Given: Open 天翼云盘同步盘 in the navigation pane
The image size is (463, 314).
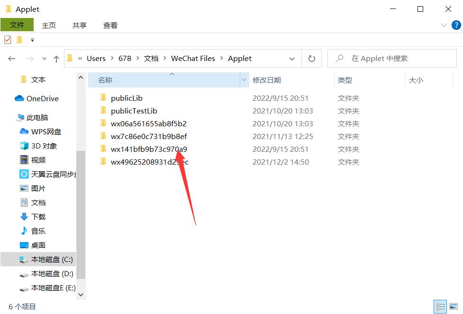Looking at the screenshot, I should point(54,174).
